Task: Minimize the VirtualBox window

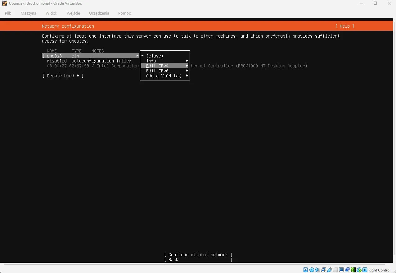Action: 361,3
